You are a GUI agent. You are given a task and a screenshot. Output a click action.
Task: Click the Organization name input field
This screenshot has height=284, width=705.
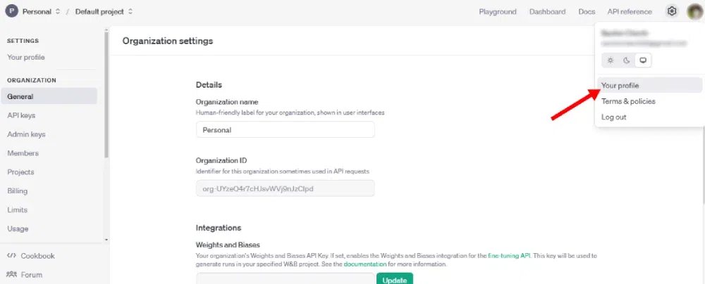pos(285,130)
